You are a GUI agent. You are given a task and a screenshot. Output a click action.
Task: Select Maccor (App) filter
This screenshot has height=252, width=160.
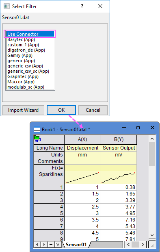[x=30, y=82]
